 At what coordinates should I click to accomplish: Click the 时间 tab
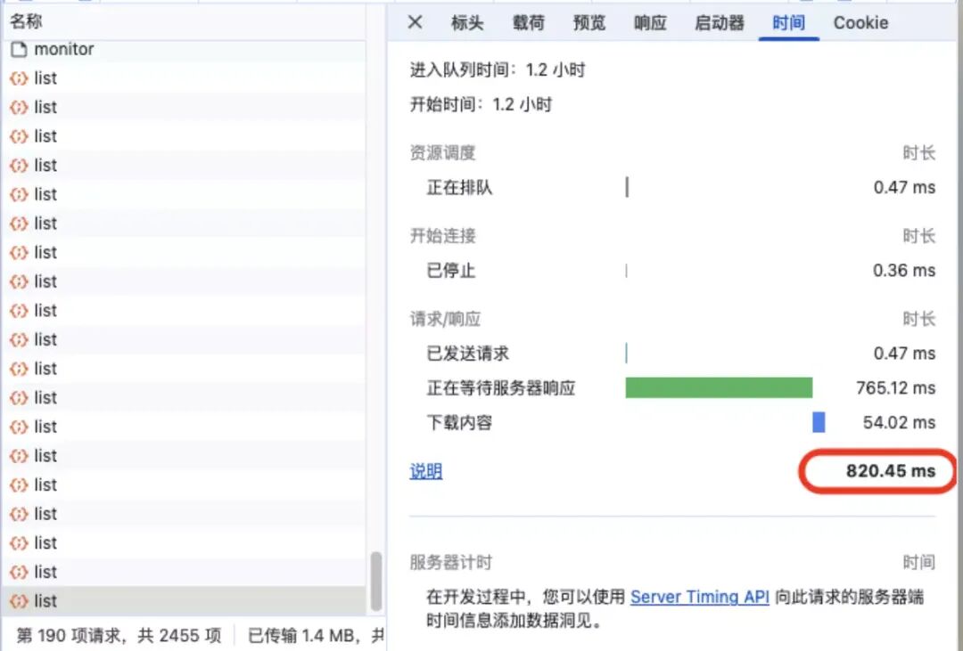tap(788, 22)
